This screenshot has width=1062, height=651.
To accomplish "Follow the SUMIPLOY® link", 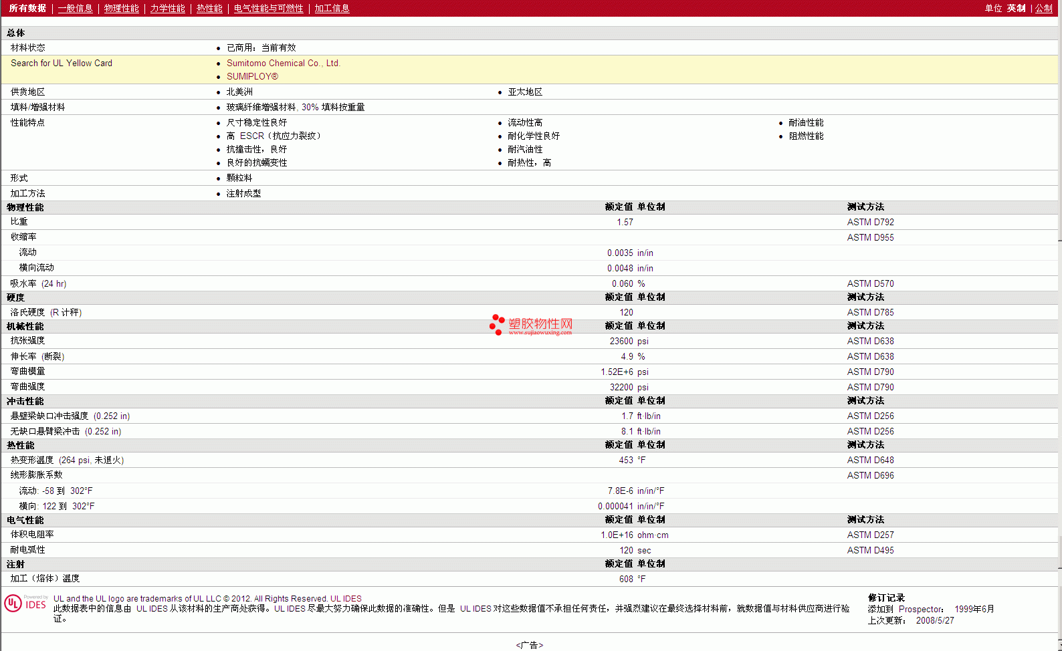I will 252,76.
